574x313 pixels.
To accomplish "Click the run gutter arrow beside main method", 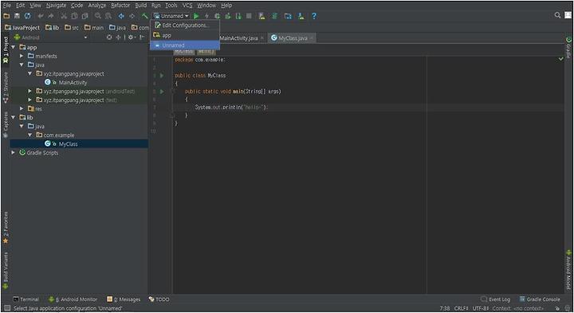I will tap(162, 92).
